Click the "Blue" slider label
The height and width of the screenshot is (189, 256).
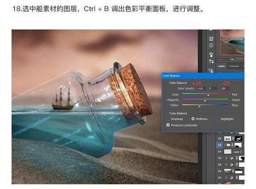235,105
